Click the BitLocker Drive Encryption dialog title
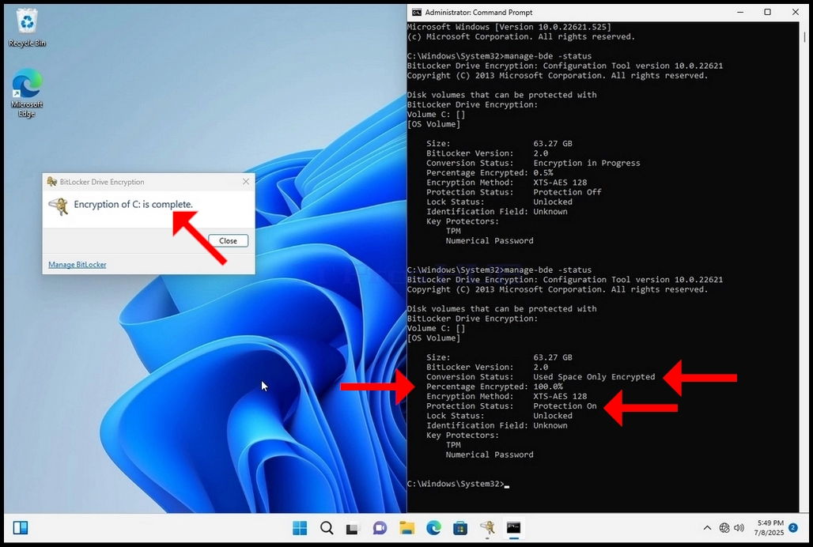 point(102,182)
